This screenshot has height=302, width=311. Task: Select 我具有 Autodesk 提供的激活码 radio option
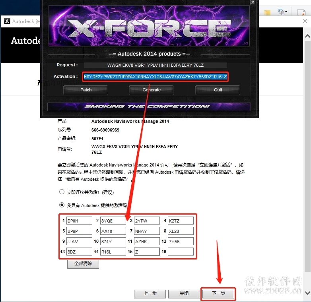(x=62, y=205)
